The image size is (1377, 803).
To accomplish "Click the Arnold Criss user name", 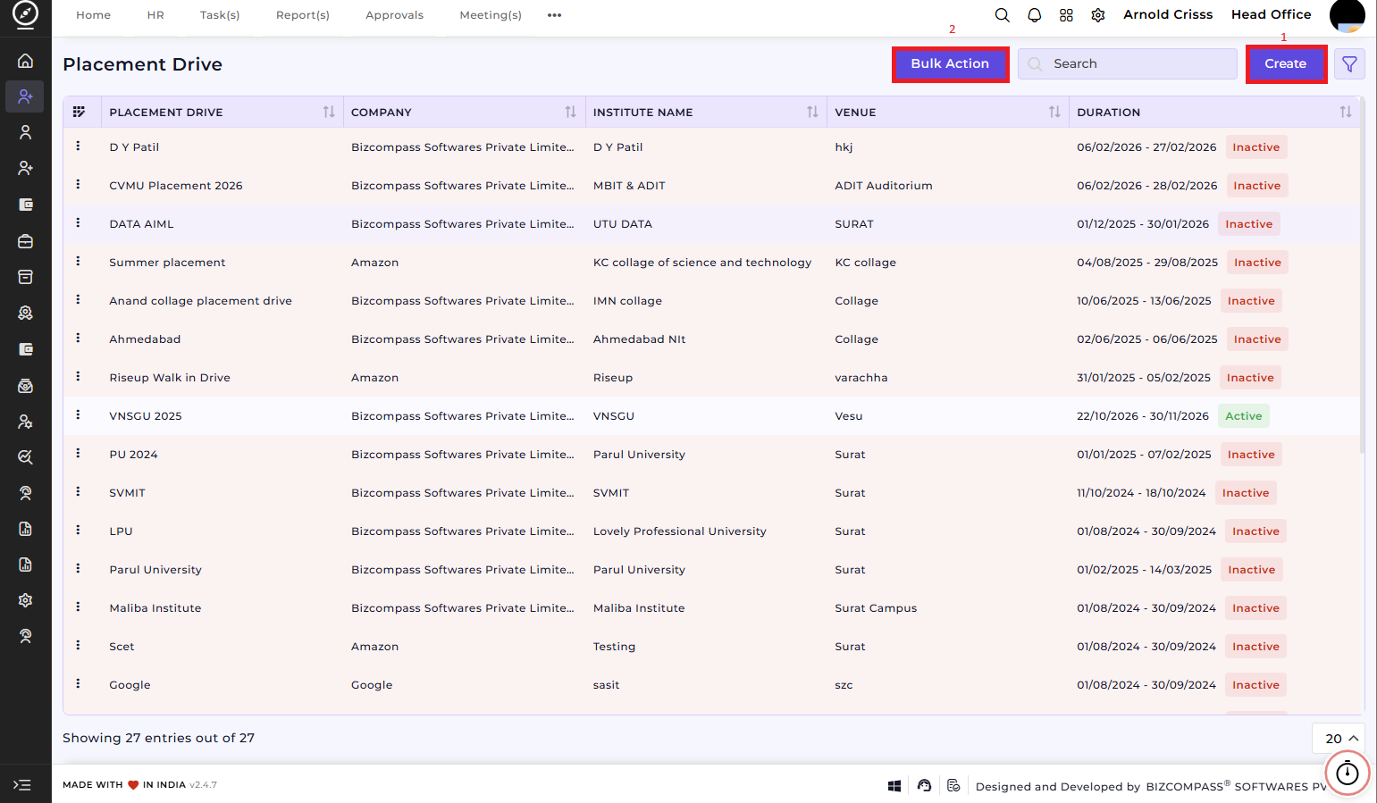I will coord(1168,14).
